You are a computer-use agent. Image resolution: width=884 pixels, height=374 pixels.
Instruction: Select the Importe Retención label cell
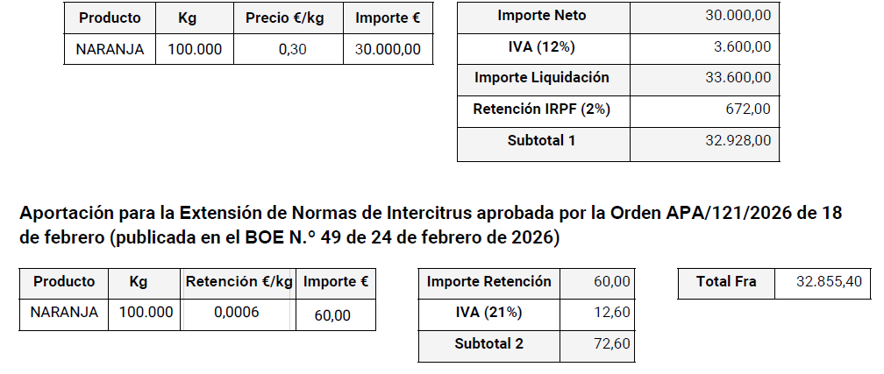click(489, 281)
